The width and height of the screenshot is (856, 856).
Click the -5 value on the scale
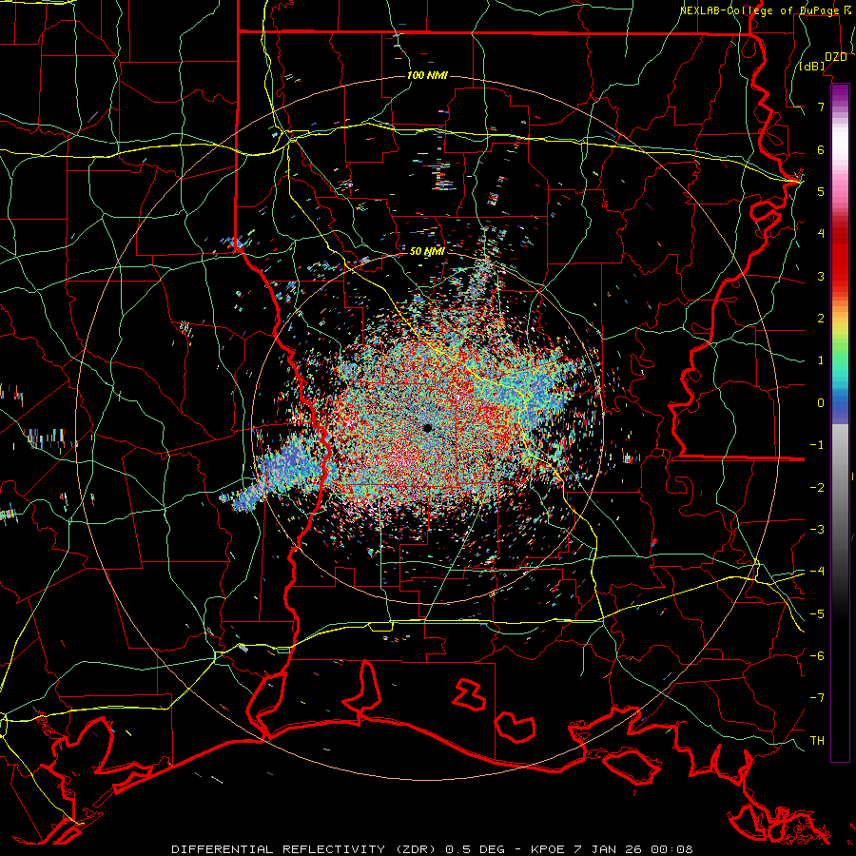tap(817, 614)
